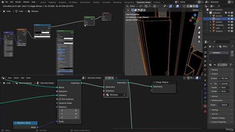Select rendered viewport shading mode icon
The width and height of the screenshot is (235, 132).
click(197, 6)
